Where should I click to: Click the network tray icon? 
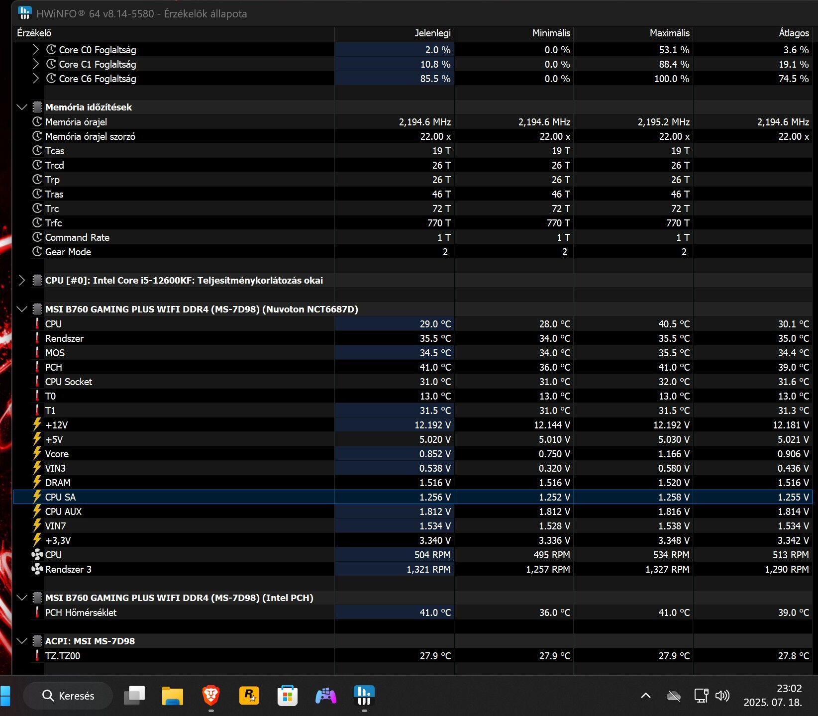point(701,696)
